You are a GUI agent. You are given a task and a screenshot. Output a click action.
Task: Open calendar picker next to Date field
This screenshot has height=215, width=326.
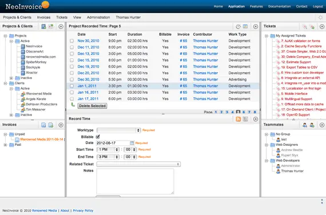coord(132,143)
